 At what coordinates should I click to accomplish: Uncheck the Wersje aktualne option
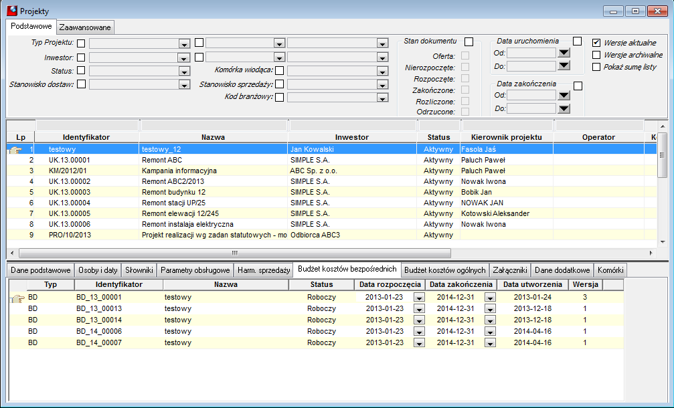(596, 43)
